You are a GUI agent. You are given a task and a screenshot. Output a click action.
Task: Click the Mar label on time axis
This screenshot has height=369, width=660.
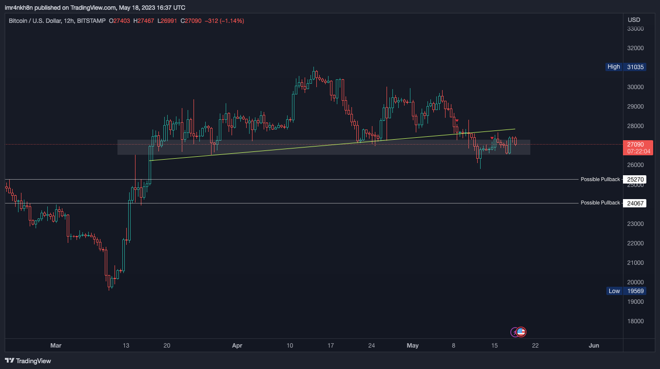pyautogui.click(x=56, y=346)
